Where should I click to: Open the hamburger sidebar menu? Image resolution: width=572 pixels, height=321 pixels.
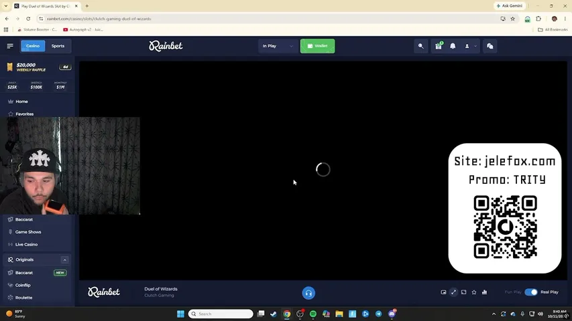(x=10, y=46)
